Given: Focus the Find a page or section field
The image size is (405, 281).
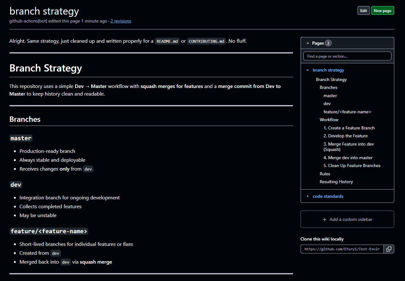Looking at the screenshot, I should [347, 56].
